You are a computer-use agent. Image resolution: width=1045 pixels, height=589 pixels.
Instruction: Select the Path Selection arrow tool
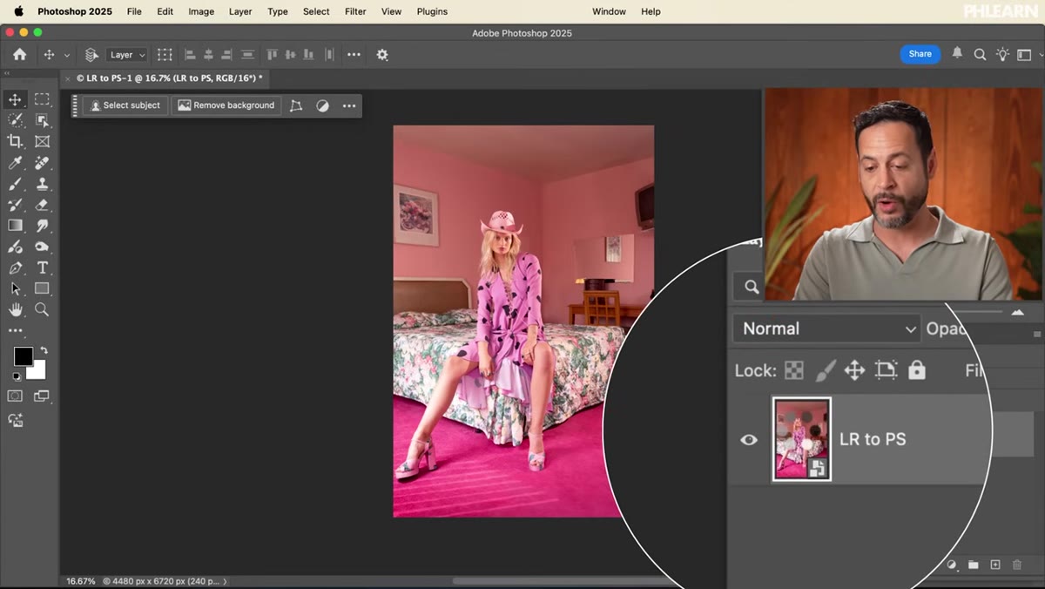click(x=16, y=288)
